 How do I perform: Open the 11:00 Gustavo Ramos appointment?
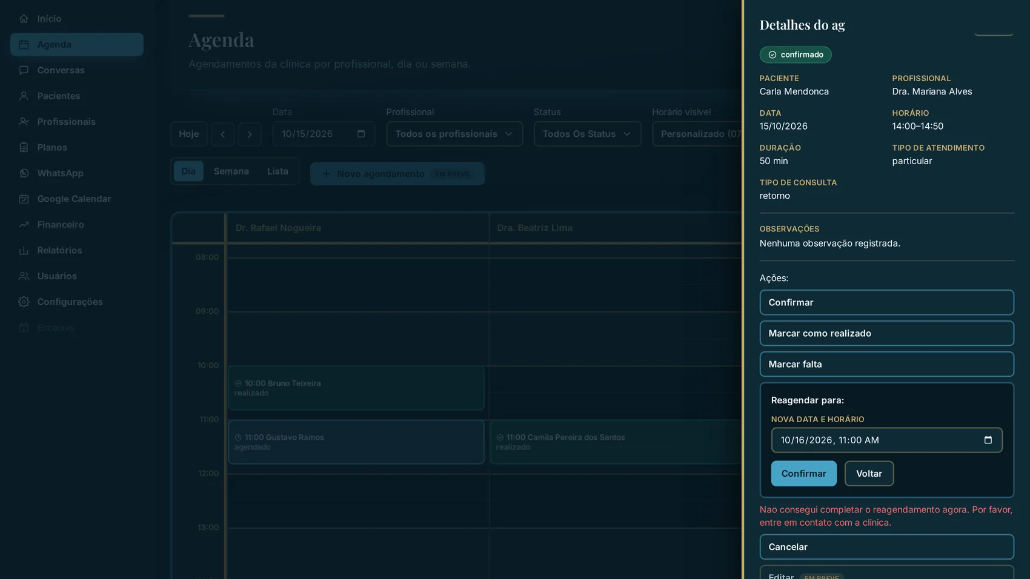[356, 442]
